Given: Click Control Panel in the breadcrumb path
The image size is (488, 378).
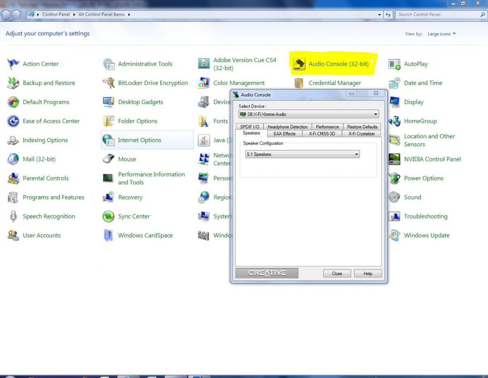Looking at the screenshot, I should (x=56, y=15).
